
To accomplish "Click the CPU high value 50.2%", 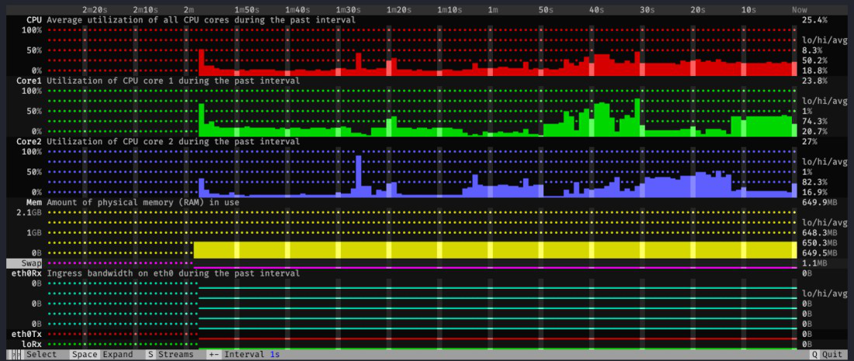I will (x=814, y=61).
